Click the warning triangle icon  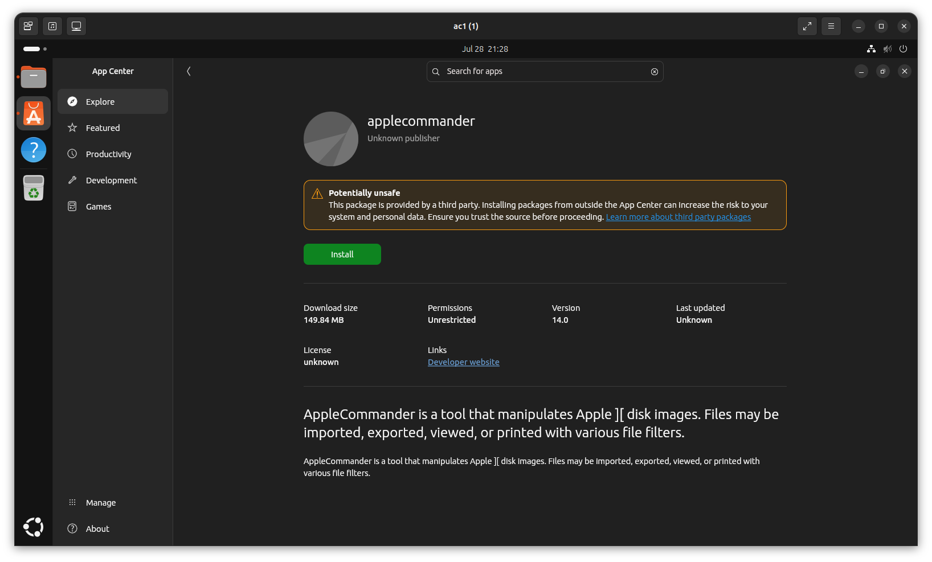[317, 194]
